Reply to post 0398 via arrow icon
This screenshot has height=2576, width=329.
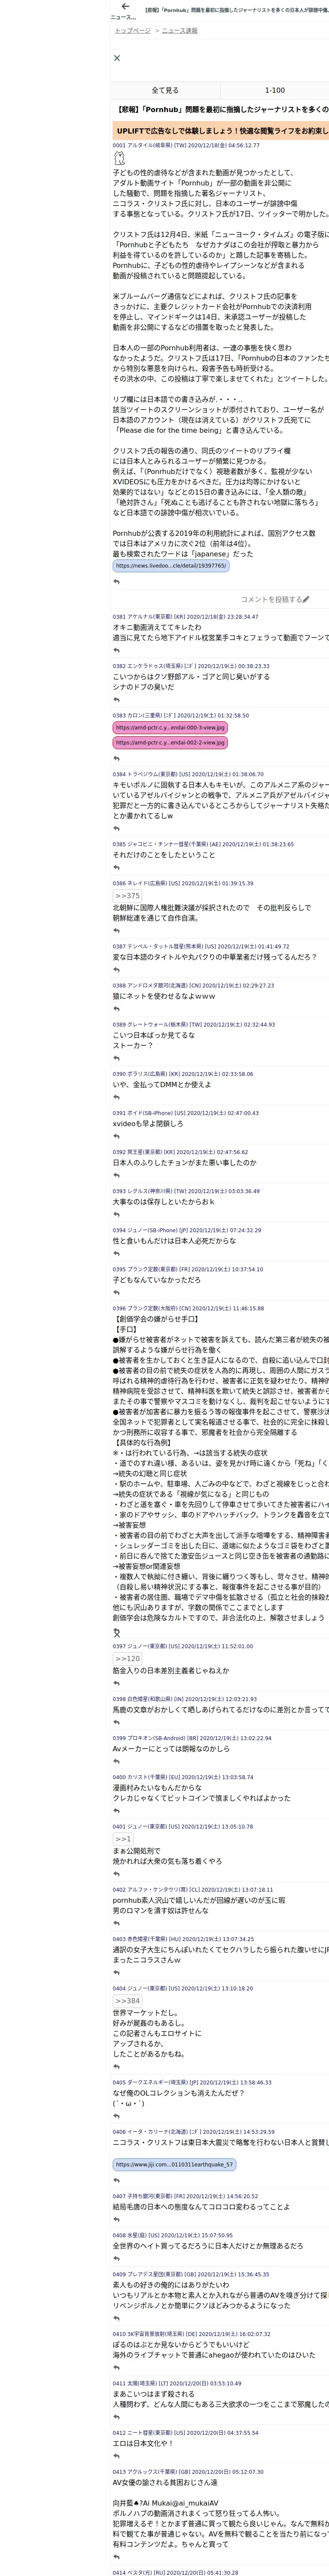[x=117, y=1723]
